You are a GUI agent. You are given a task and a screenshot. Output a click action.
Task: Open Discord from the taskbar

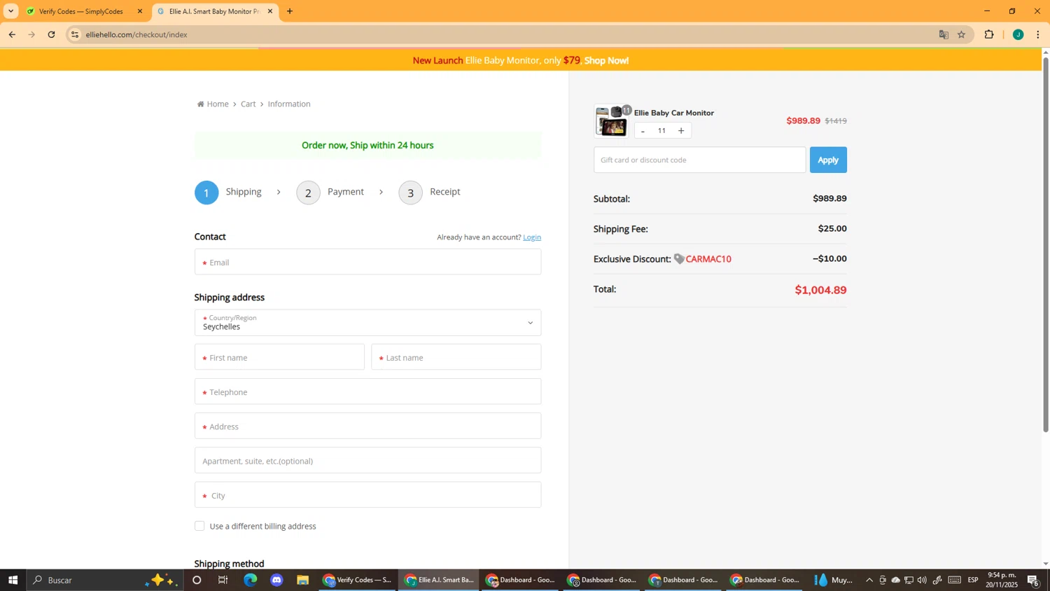(x=276, y=580)
